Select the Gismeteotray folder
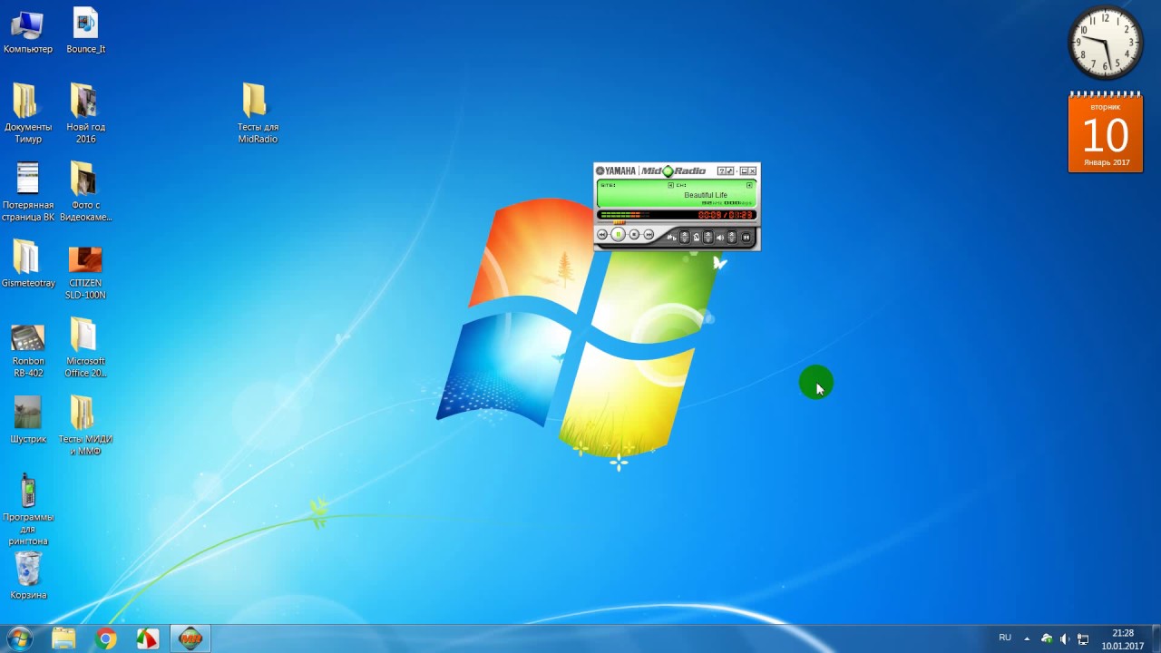 click(x=28, y=264)
